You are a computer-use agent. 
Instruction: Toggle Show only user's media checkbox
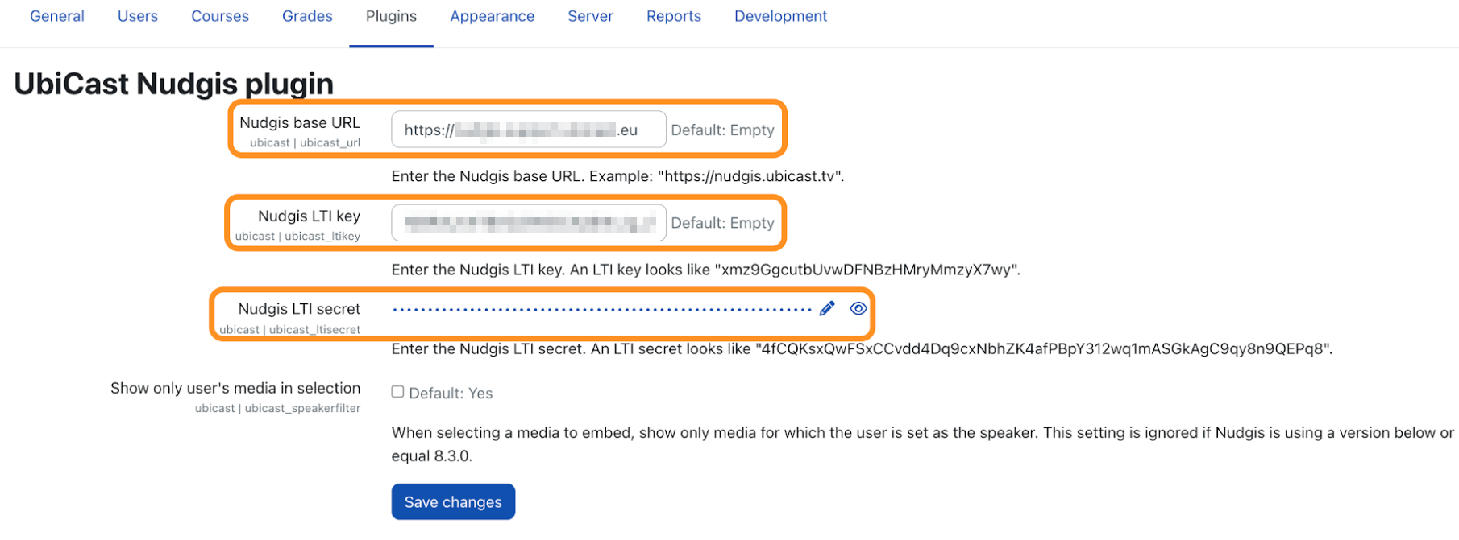click(397, 392)
